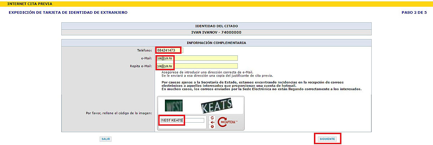This screenshot has height=145, width=433.
Task: Click the bold hotmail warning paragraph
Action: (261, 85)
